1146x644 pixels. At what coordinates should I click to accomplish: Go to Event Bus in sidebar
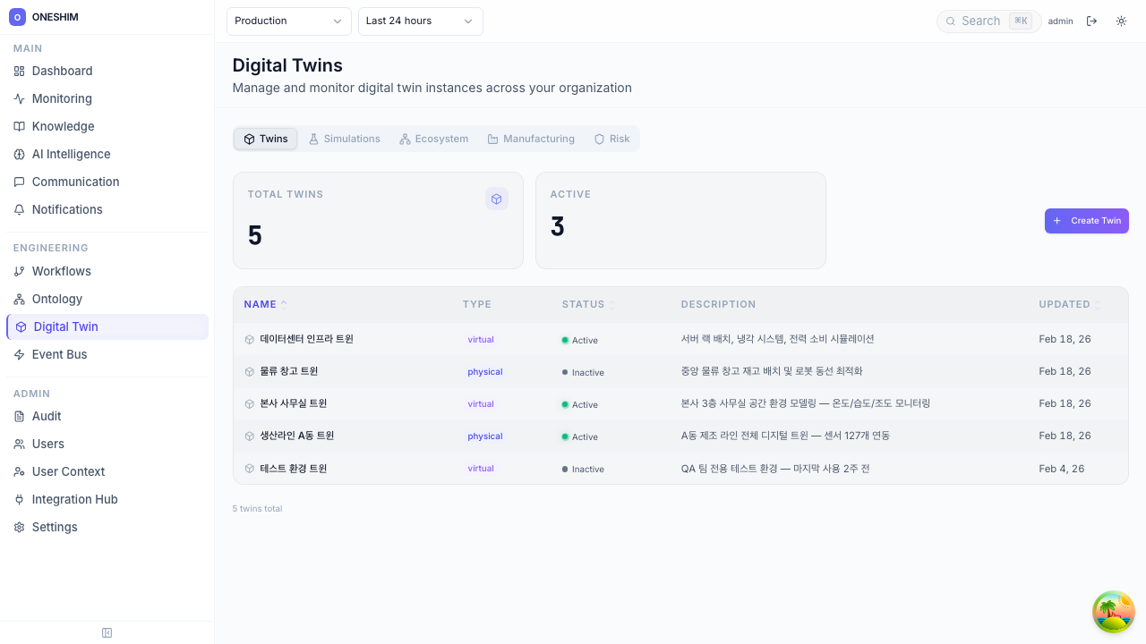(59, 354)
